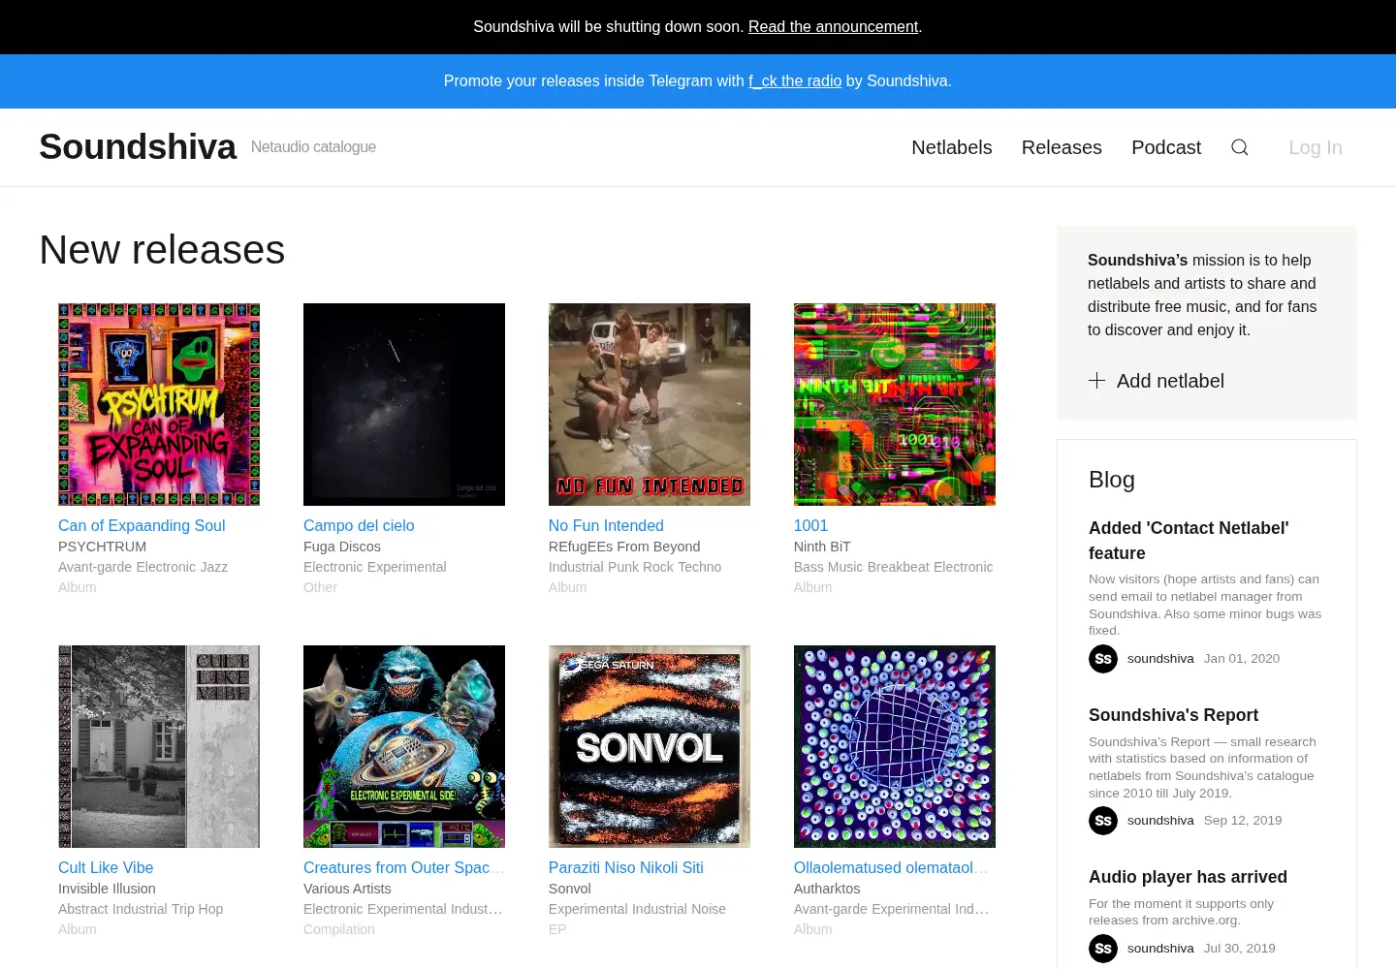This screenshot has height=969, width=1396.
Task: Click soundshiva avatar on Jul 30, 2019 post
Action: (1103, 949)
